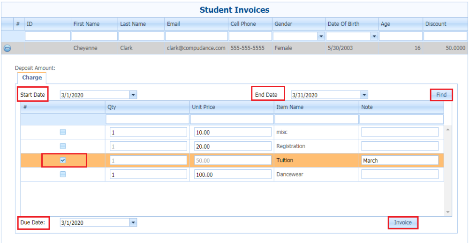Open the End Date dropdown arrow

[x=364, y=95]
